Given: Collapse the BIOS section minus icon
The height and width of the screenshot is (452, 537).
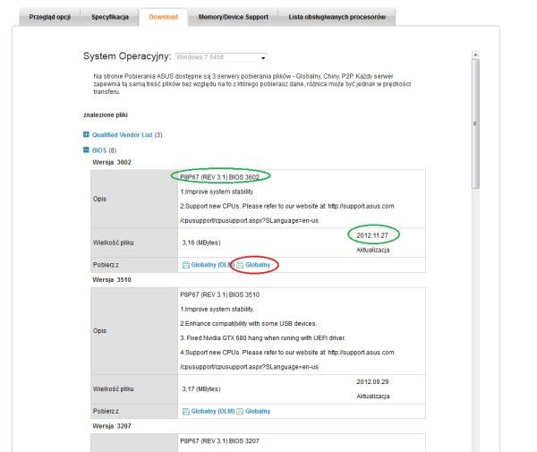Looking at the screenshot, I should click(x=86, y=150).
